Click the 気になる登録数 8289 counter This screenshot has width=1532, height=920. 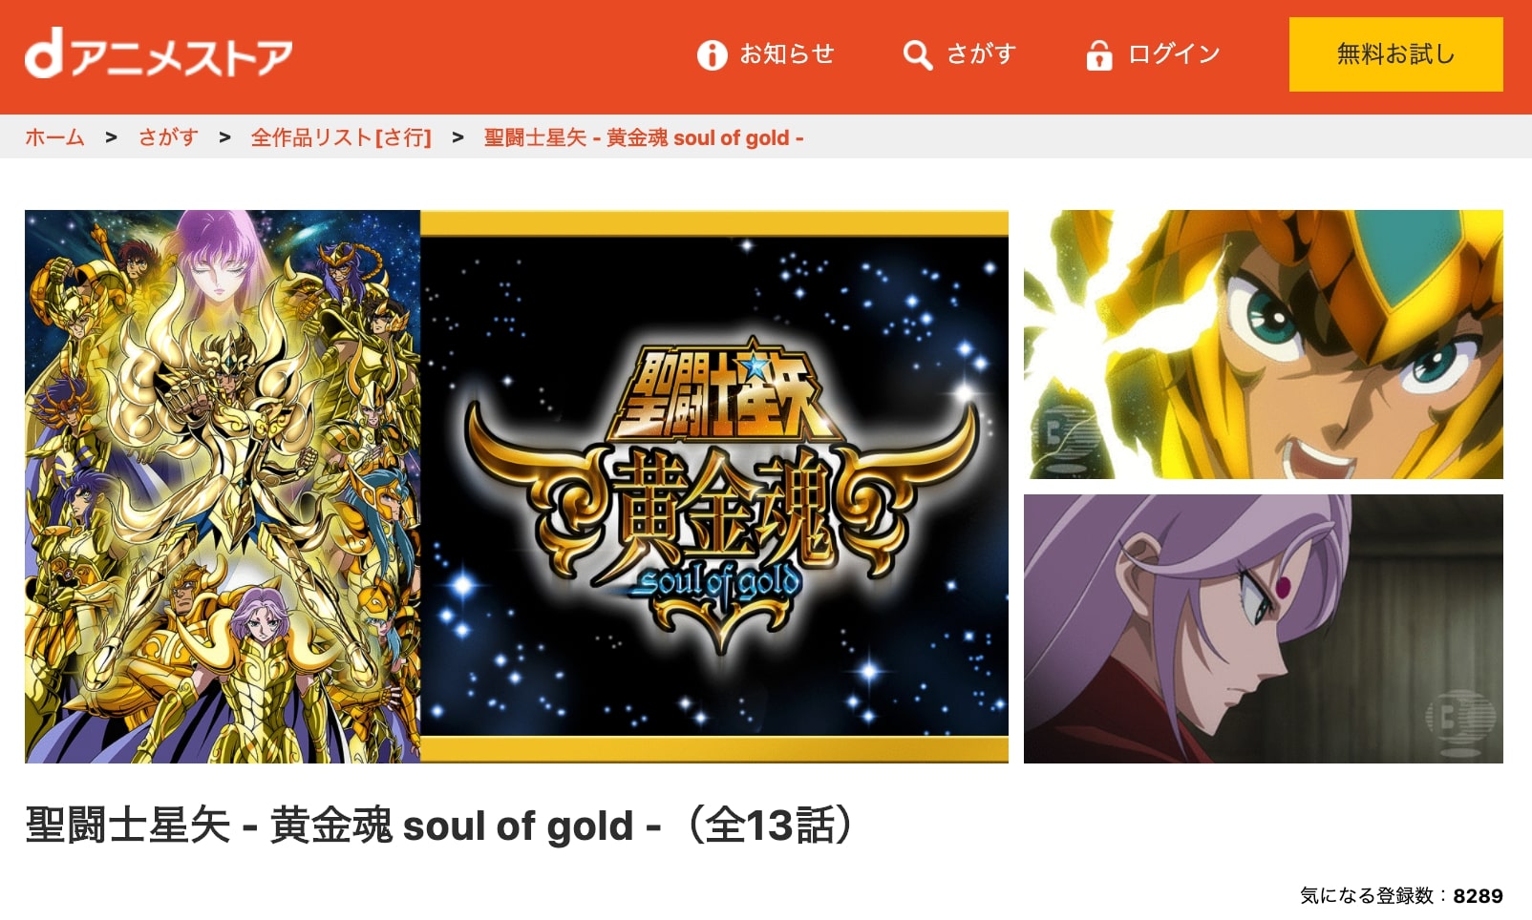coord(1401,895)
